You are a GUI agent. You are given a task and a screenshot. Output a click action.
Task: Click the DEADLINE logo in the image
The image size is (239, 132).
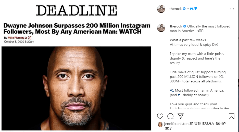tap(77, 11)
